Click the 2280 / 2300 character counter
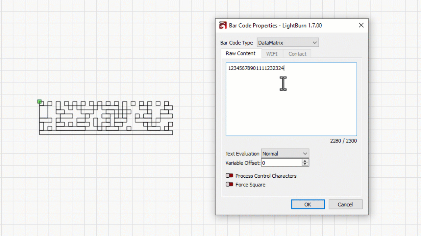The width and height of the screenshot is (421, 236). pyautogui.click(x=343, y=141)
